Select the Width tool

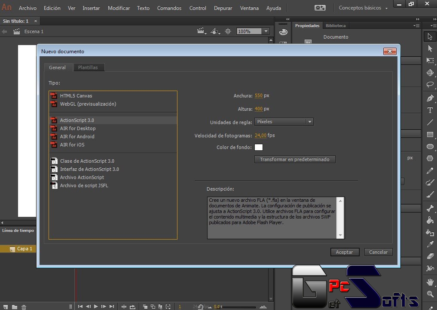(430, 268)
